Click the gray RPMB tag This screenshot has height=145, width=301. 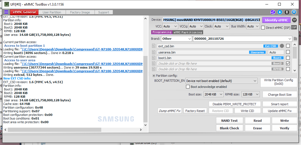tap(278, 69)
